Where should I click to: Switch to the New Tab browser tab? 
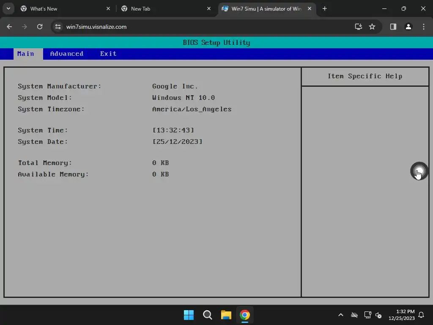pos(166,8)
